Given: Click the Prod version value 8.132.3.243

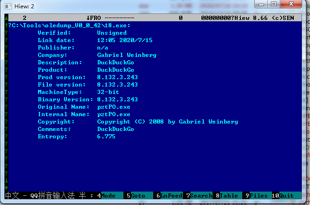Looking at the screenshot, I should pyautogui.click(x=117, y=77).
